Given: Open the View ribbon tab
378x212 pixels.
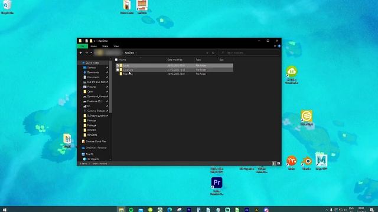Looking at the screenshot, I should click(x=116, y=46).
